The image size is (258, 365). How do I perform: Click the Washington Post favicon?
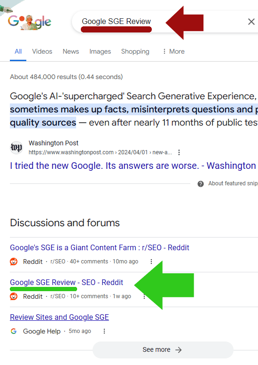pyautogui.click(x=16, y=148)
